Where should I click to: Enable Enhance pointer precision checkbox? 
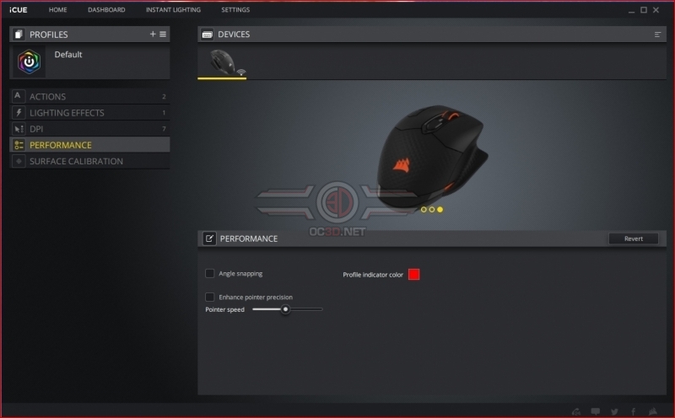[209, 297]
